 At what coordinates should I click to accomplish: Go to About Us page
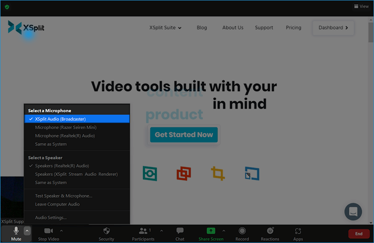pyautogui.click(x=233, y=28)
